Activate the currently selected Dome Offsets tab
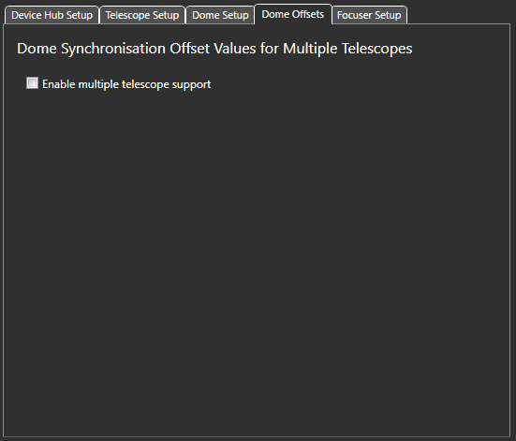The width and height of the screenshot is (516, 441). [x=293, y=14]
